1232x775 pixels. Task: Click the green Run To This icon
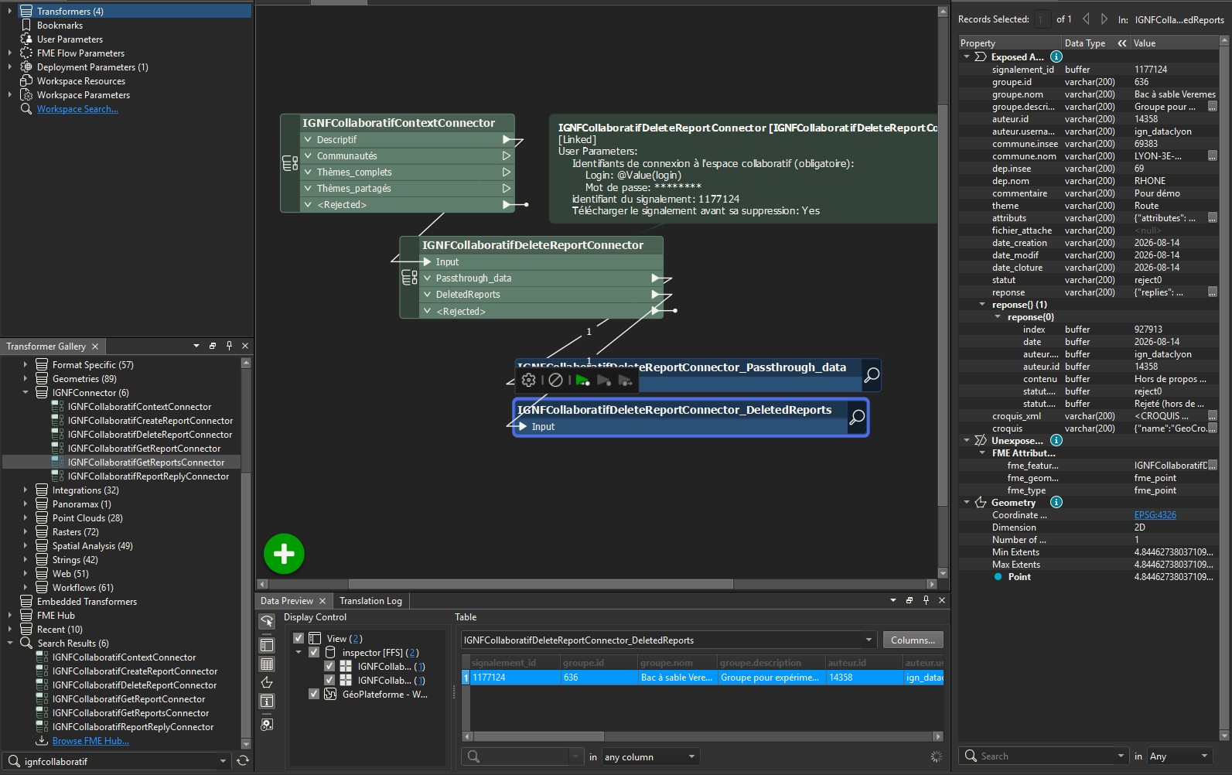[582, 380]
